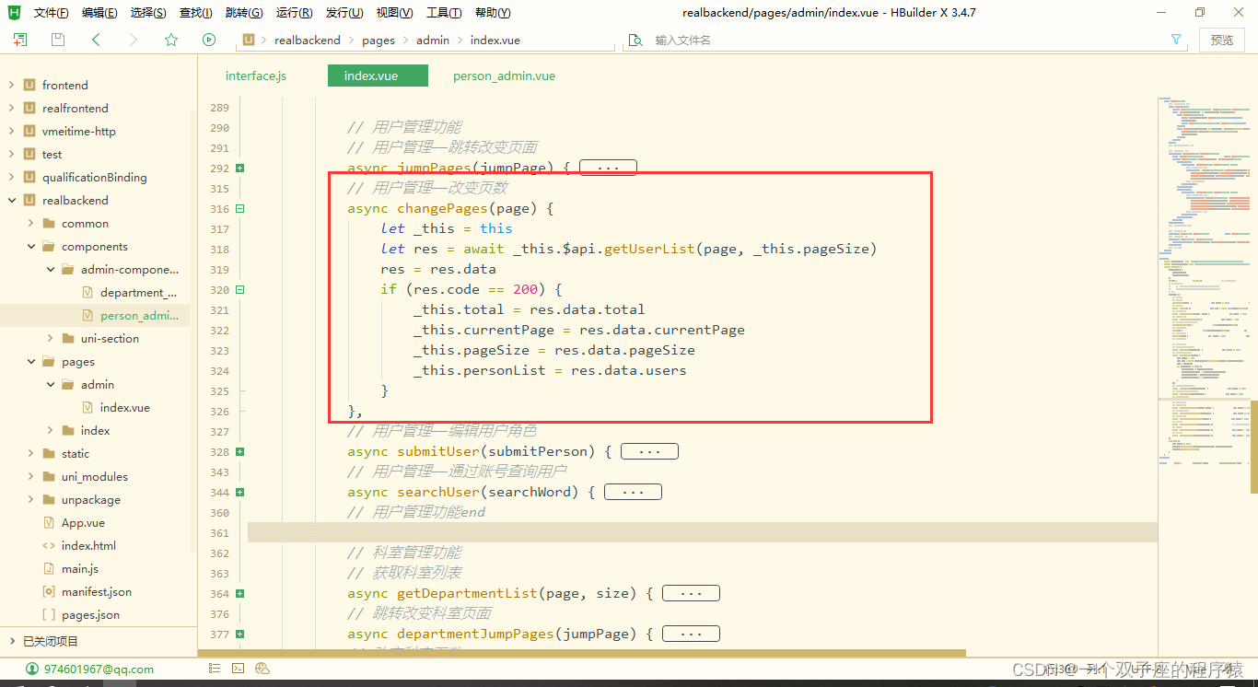Click the file-type icon at the breadcrumb start
The image size is (1258, 687).
(x=248, y=40)
